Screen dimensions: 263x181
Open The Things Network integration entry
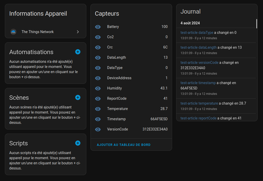[45, 32]
